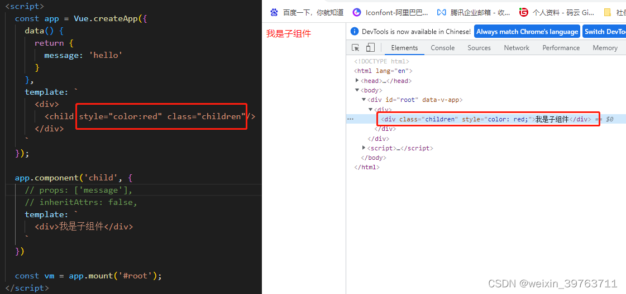Click the message: 'hello' code line
The height and width of the screenshot is (294, 626).
coord(83,55)
